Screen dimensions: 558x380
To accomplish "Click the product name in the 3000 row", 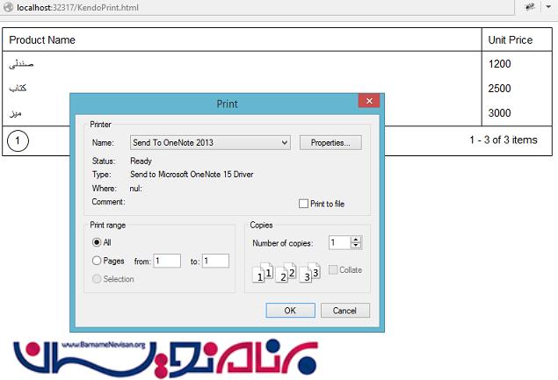I will coord(15,113).
